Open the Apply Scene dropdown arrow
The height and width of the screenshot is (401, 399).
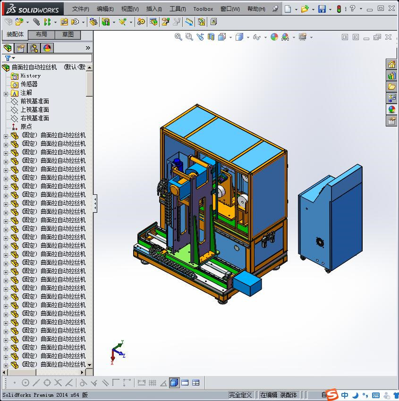(294, 37)
